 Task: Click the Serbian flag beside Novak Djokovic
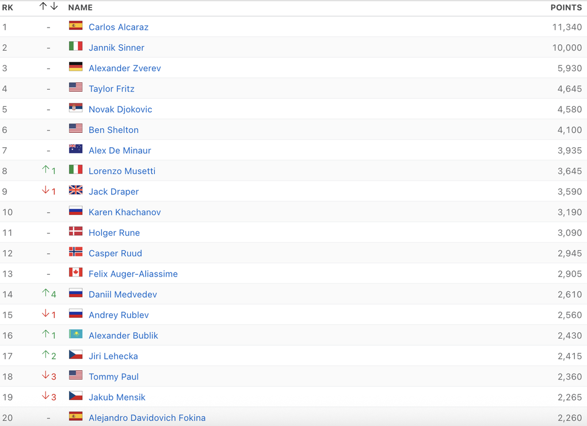75,108
